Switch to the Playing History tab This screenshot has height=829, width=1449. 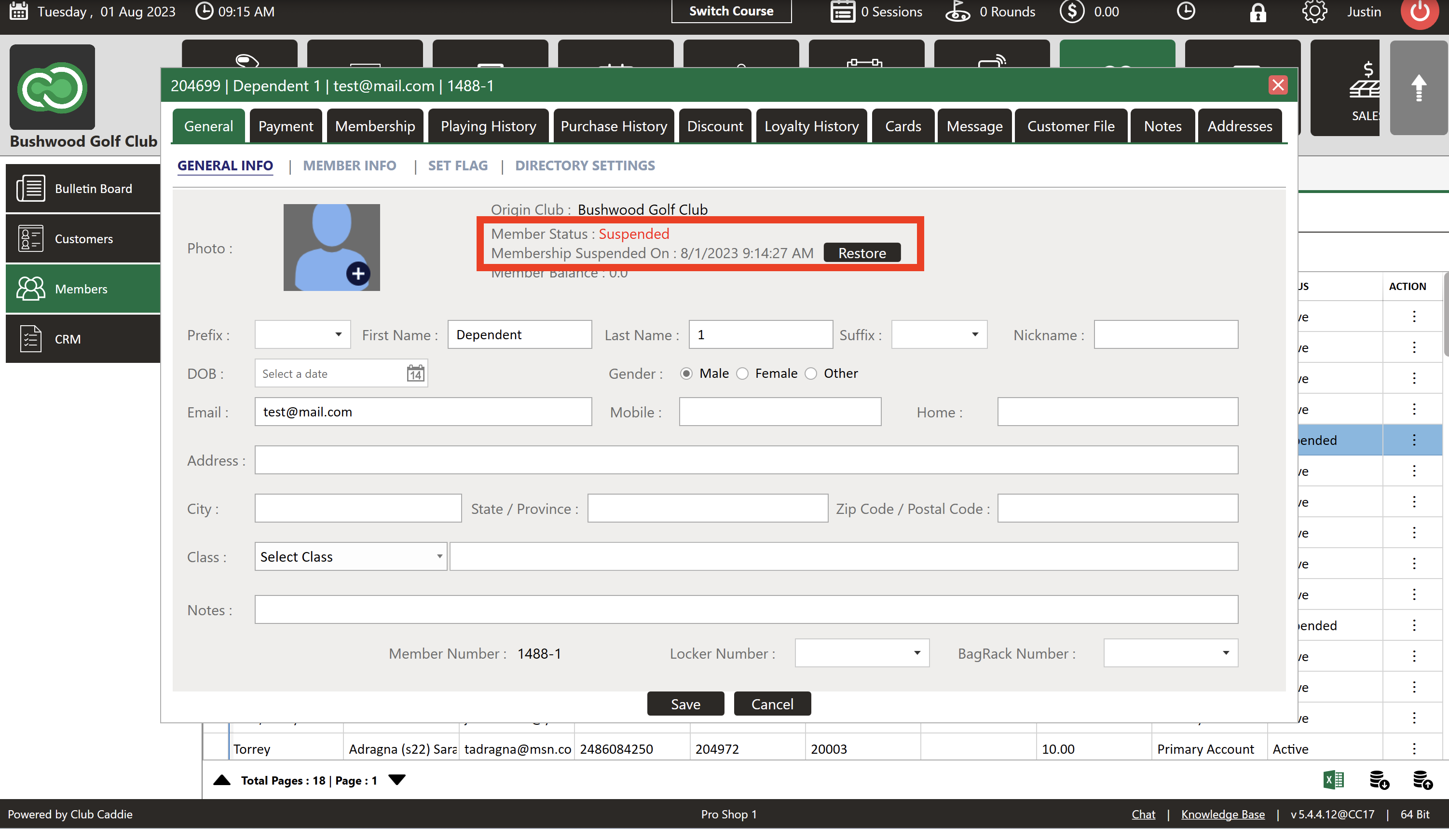click(x=488, y=126)
